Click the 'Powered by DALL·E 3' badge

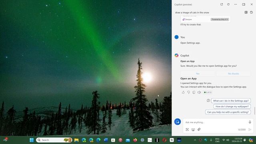coord(220,20)
